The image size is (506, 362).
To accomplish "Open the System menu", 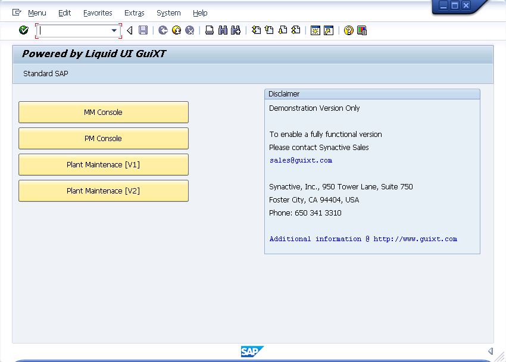I will point(168,13).
